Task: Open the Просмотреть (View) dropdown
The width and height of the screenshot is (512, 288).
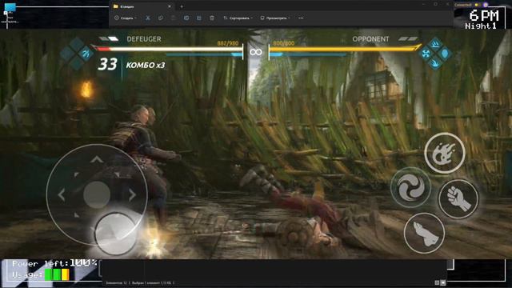Action: (x=275, y=18)
